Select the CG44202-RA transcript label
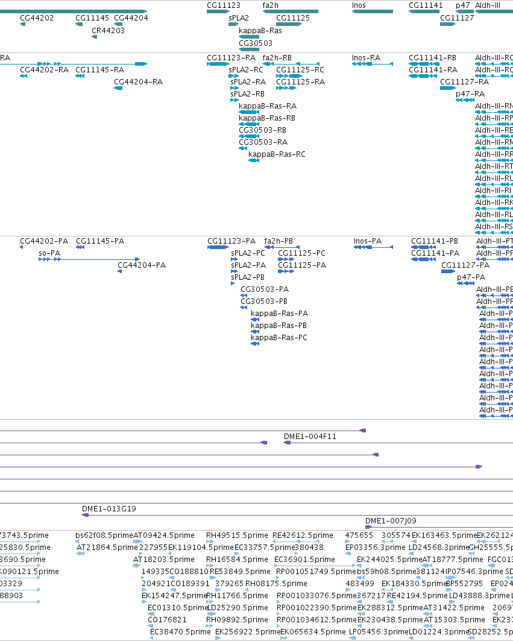Image resolution: width=513 pixels, height=641 pixels. (45, 70)
